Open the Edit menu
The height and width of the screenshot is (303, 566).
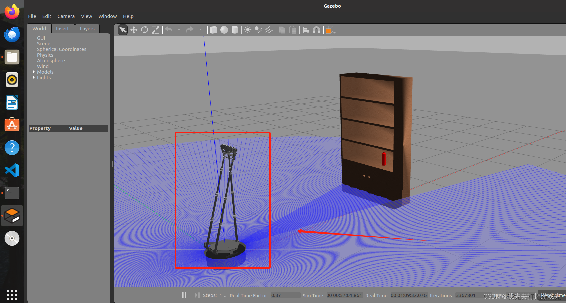tap(47, 16)
